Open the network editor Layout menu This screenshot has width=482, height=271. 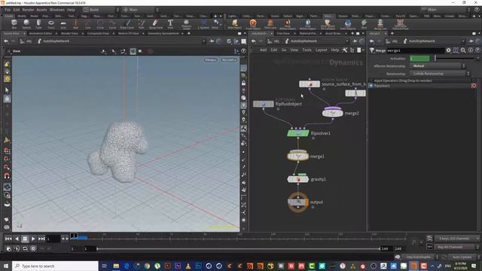(x=322, y=50)
